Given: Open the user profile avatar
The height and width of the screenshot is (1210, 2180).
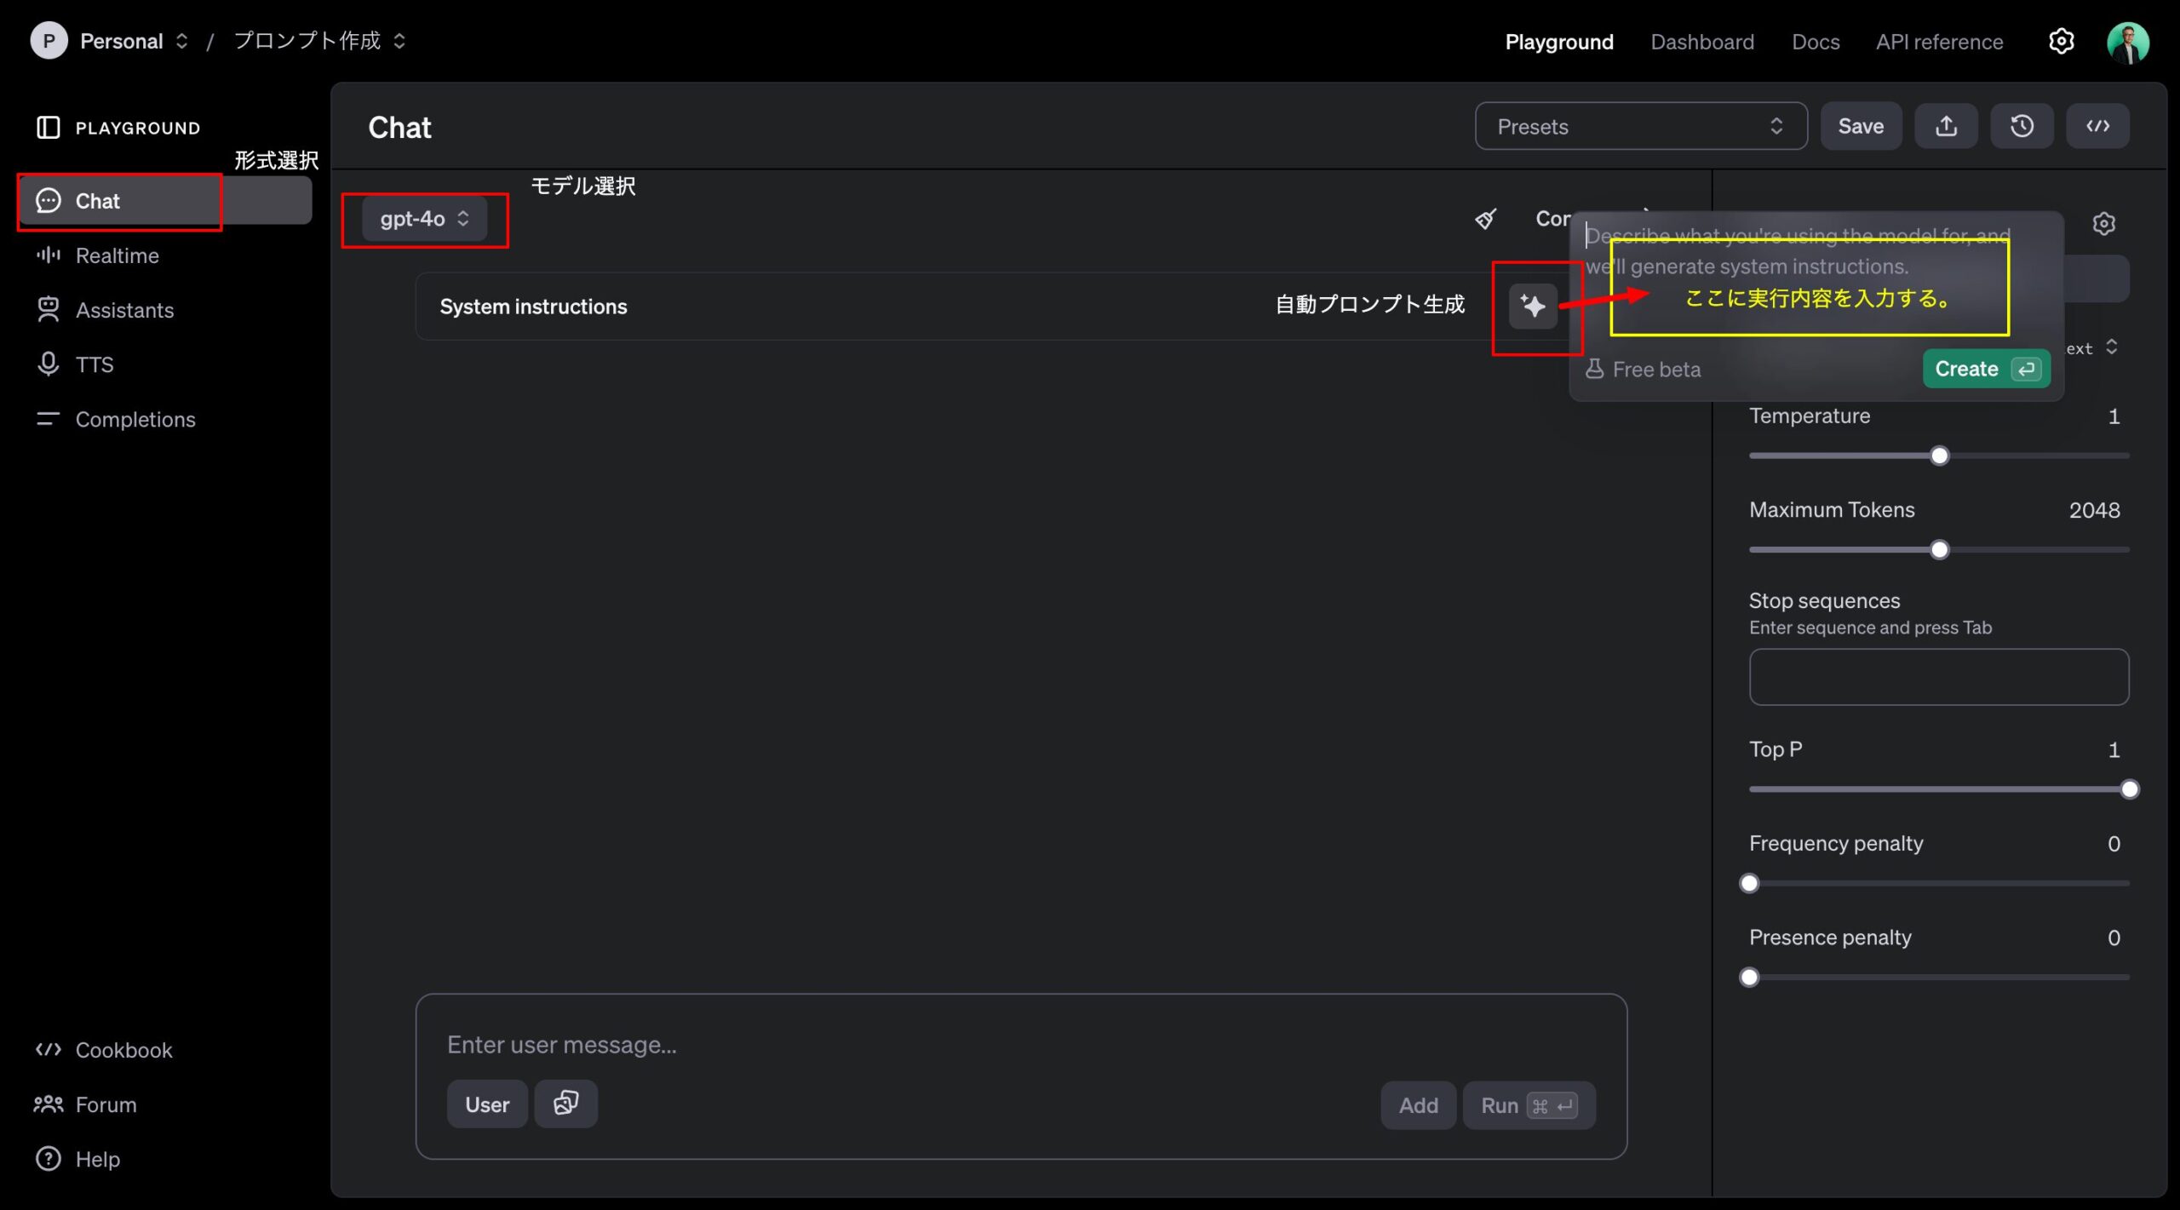Looking at the screenshot, I should click(x=2127, y=42).
